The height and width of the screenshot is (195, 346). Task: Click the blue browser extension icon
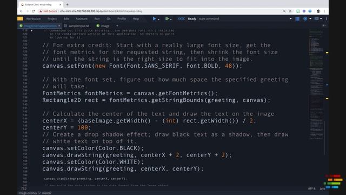click(x=310, y=11)
